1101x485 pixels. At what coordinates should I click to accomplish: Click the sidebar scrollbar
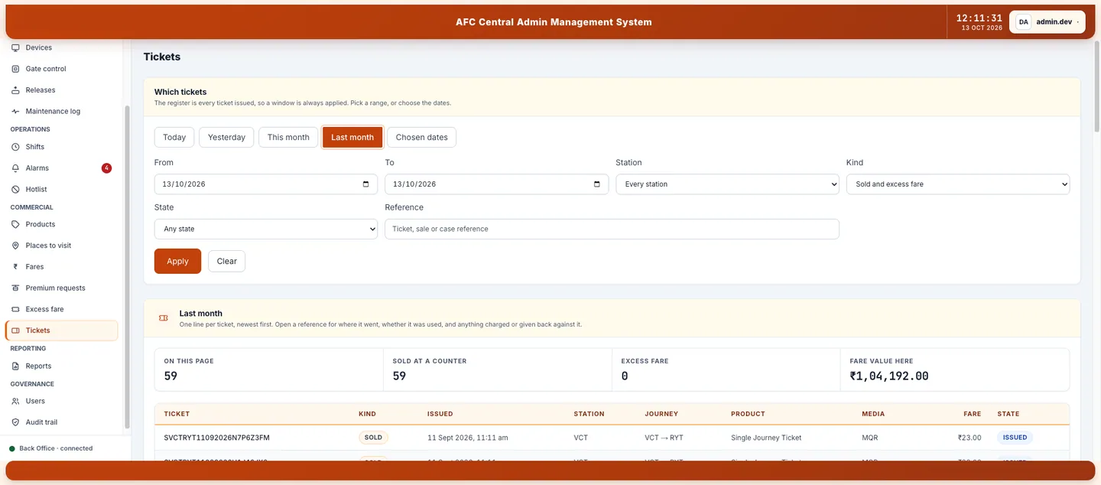[127, 268]
